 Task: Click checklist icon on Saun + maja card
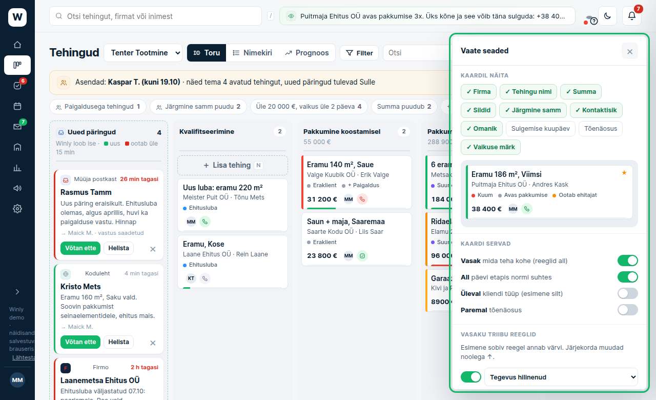pyautogui.click(x=362, y=256)
